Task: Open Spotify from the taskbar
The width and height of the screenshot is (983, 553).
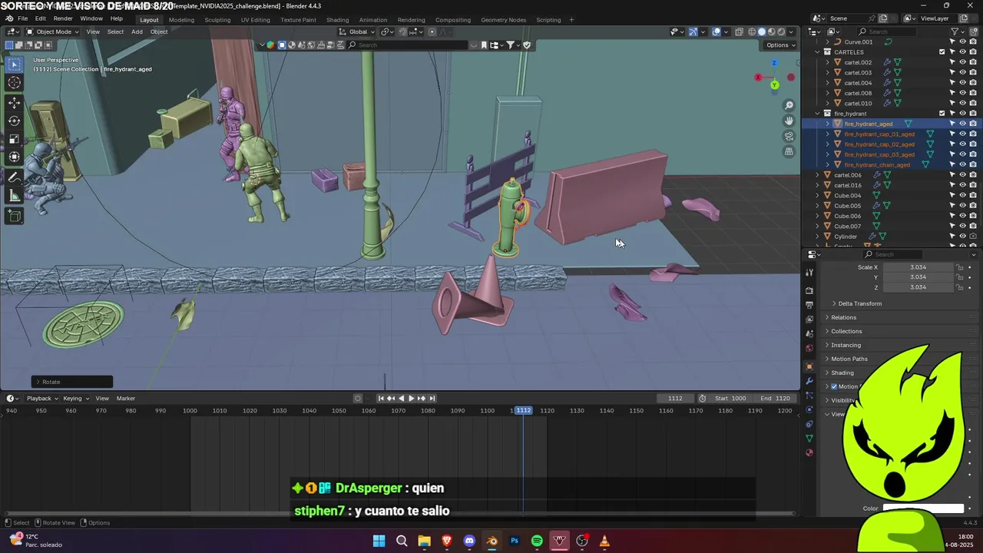Action: pyautogui.click(x=537, y=541)
